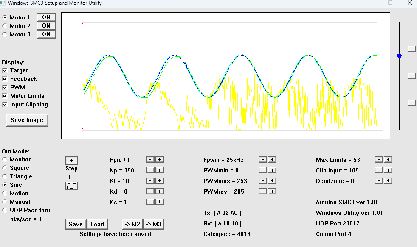Decrease the Ki value with minus button
The height and width of the screenshot is (247, 417).
150,181
